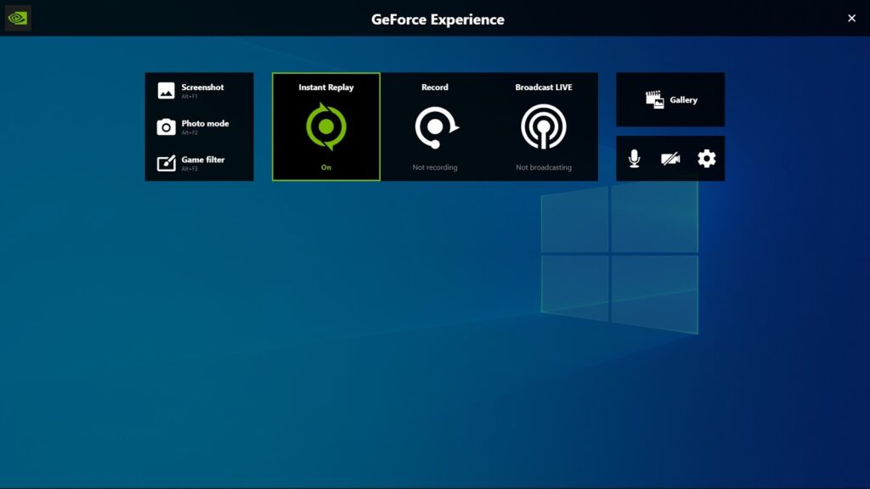Open Gallery to view captures
Image resolution: width=870 pixels, height=489 pixels.
(x=670, y=99)
